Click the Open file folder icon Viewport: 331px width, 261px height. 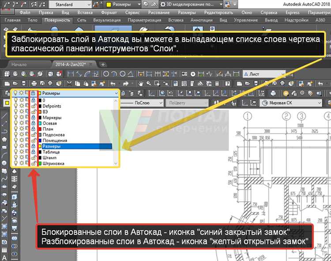pos(15,84)
